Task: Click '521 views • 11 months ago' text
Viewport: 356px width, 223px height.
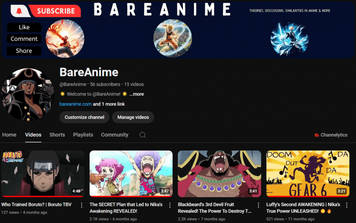Action: click(290, 219)
